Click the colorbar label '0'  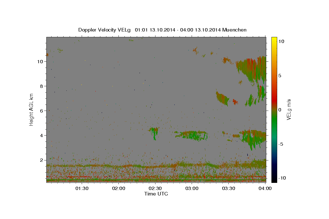[x=280, y=110]
